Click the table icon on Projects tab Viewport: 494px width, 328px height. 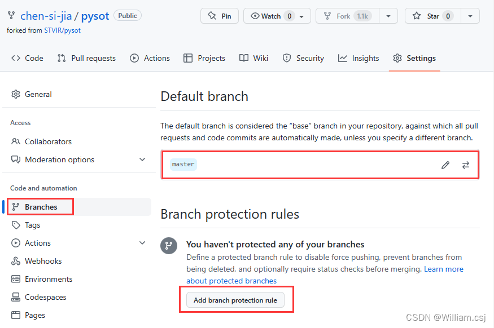coord(188,58)
